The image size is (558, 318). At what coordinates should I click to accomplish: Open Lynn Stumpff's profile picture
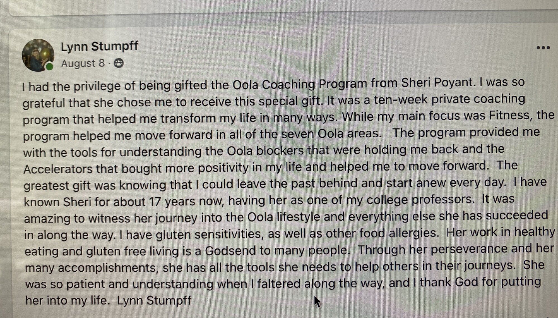(38, 55)
